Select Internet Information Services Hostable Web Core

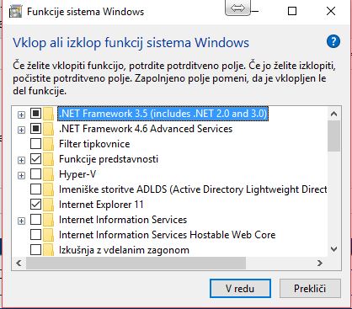coord(168,235)
